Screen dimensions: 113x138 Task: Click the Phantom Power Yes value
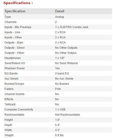(x=57, y=68)
